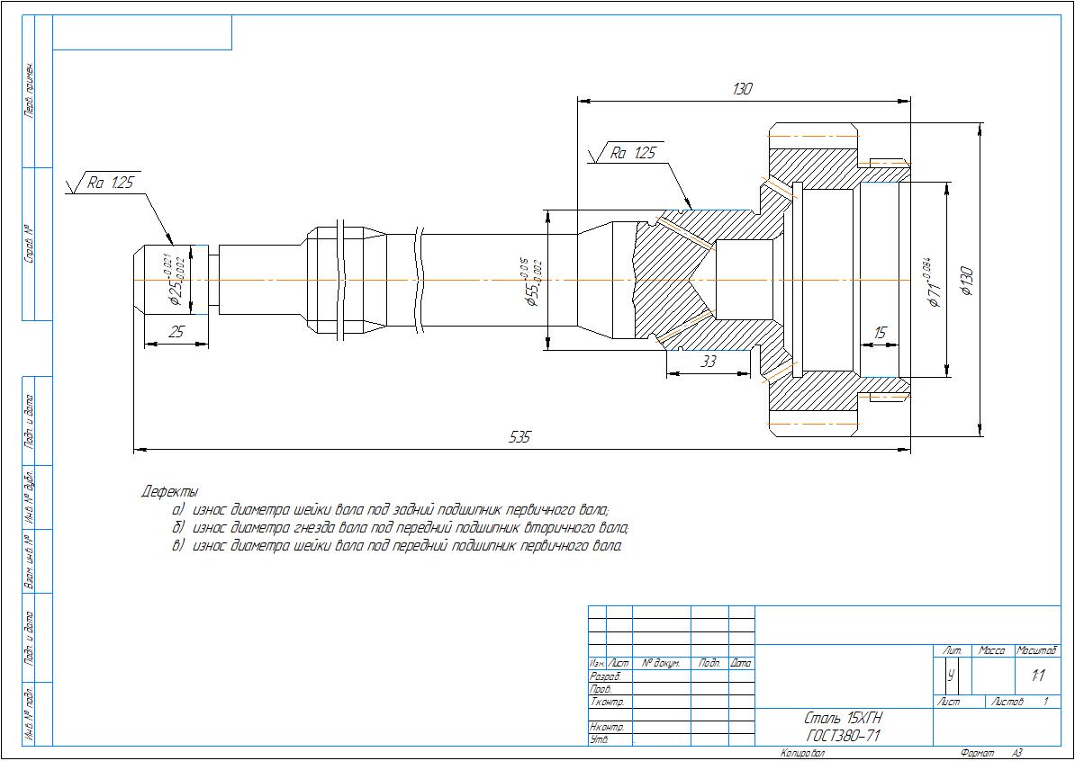1075x761 pixels.
Task: Select the 25 journal length dimension
Action: [176, 332]
